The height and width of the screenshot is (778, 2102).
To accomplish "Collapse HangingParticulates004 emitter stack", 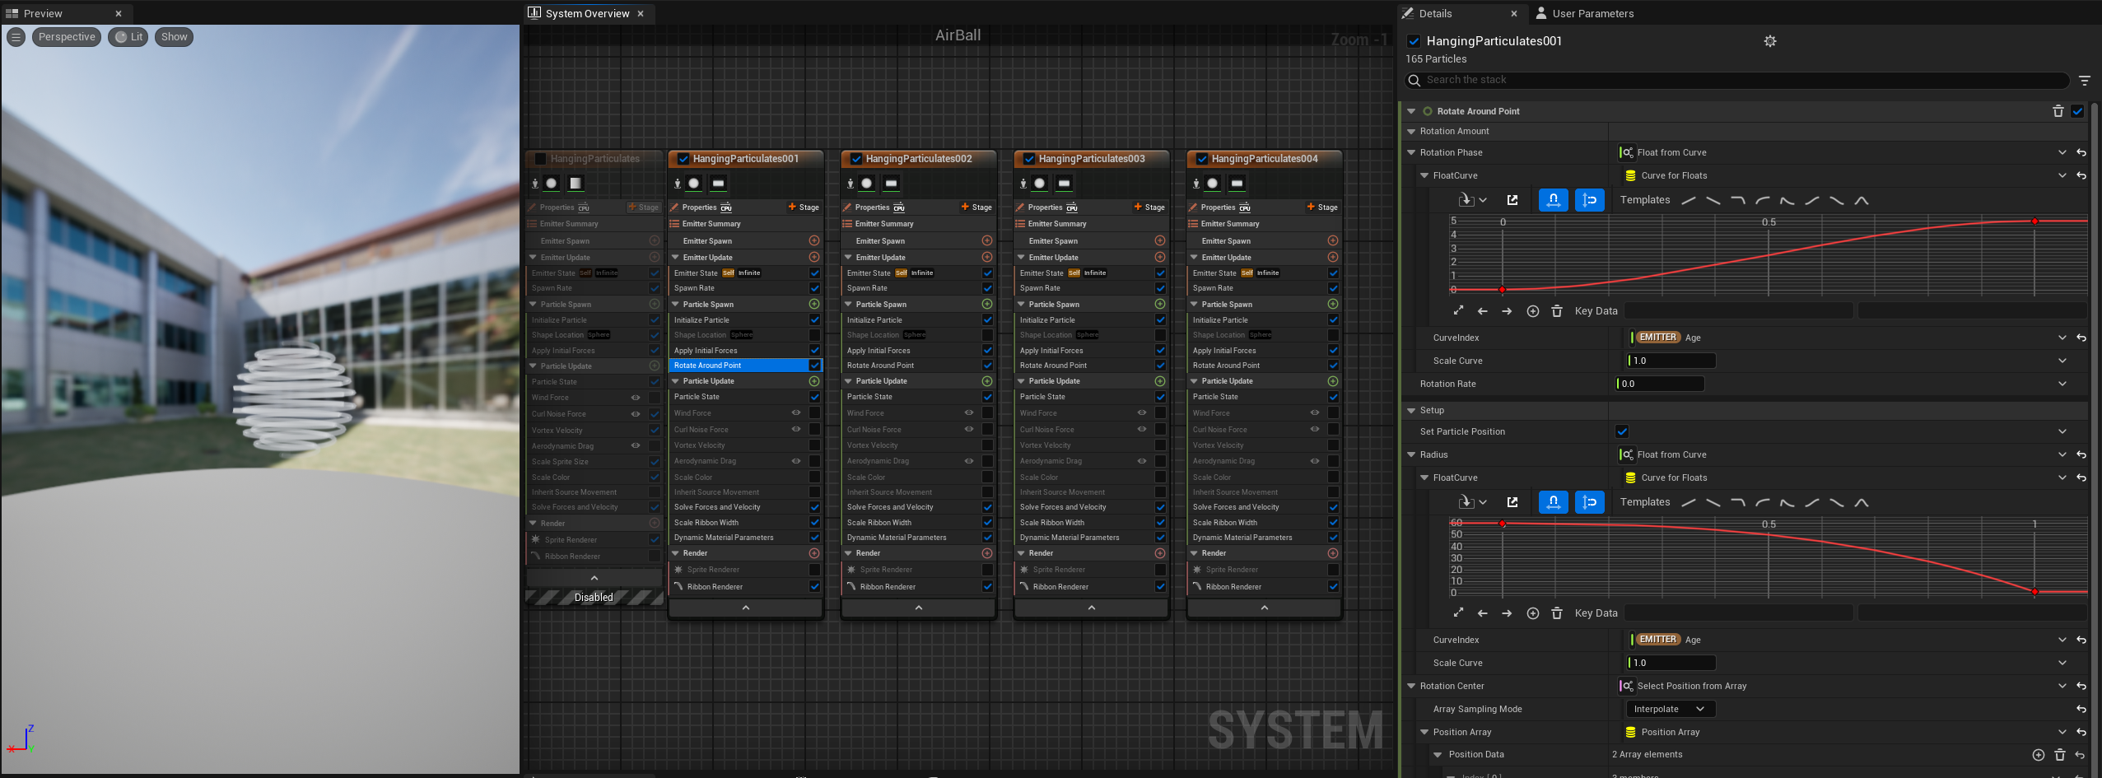I will [x=1264, y=608].
